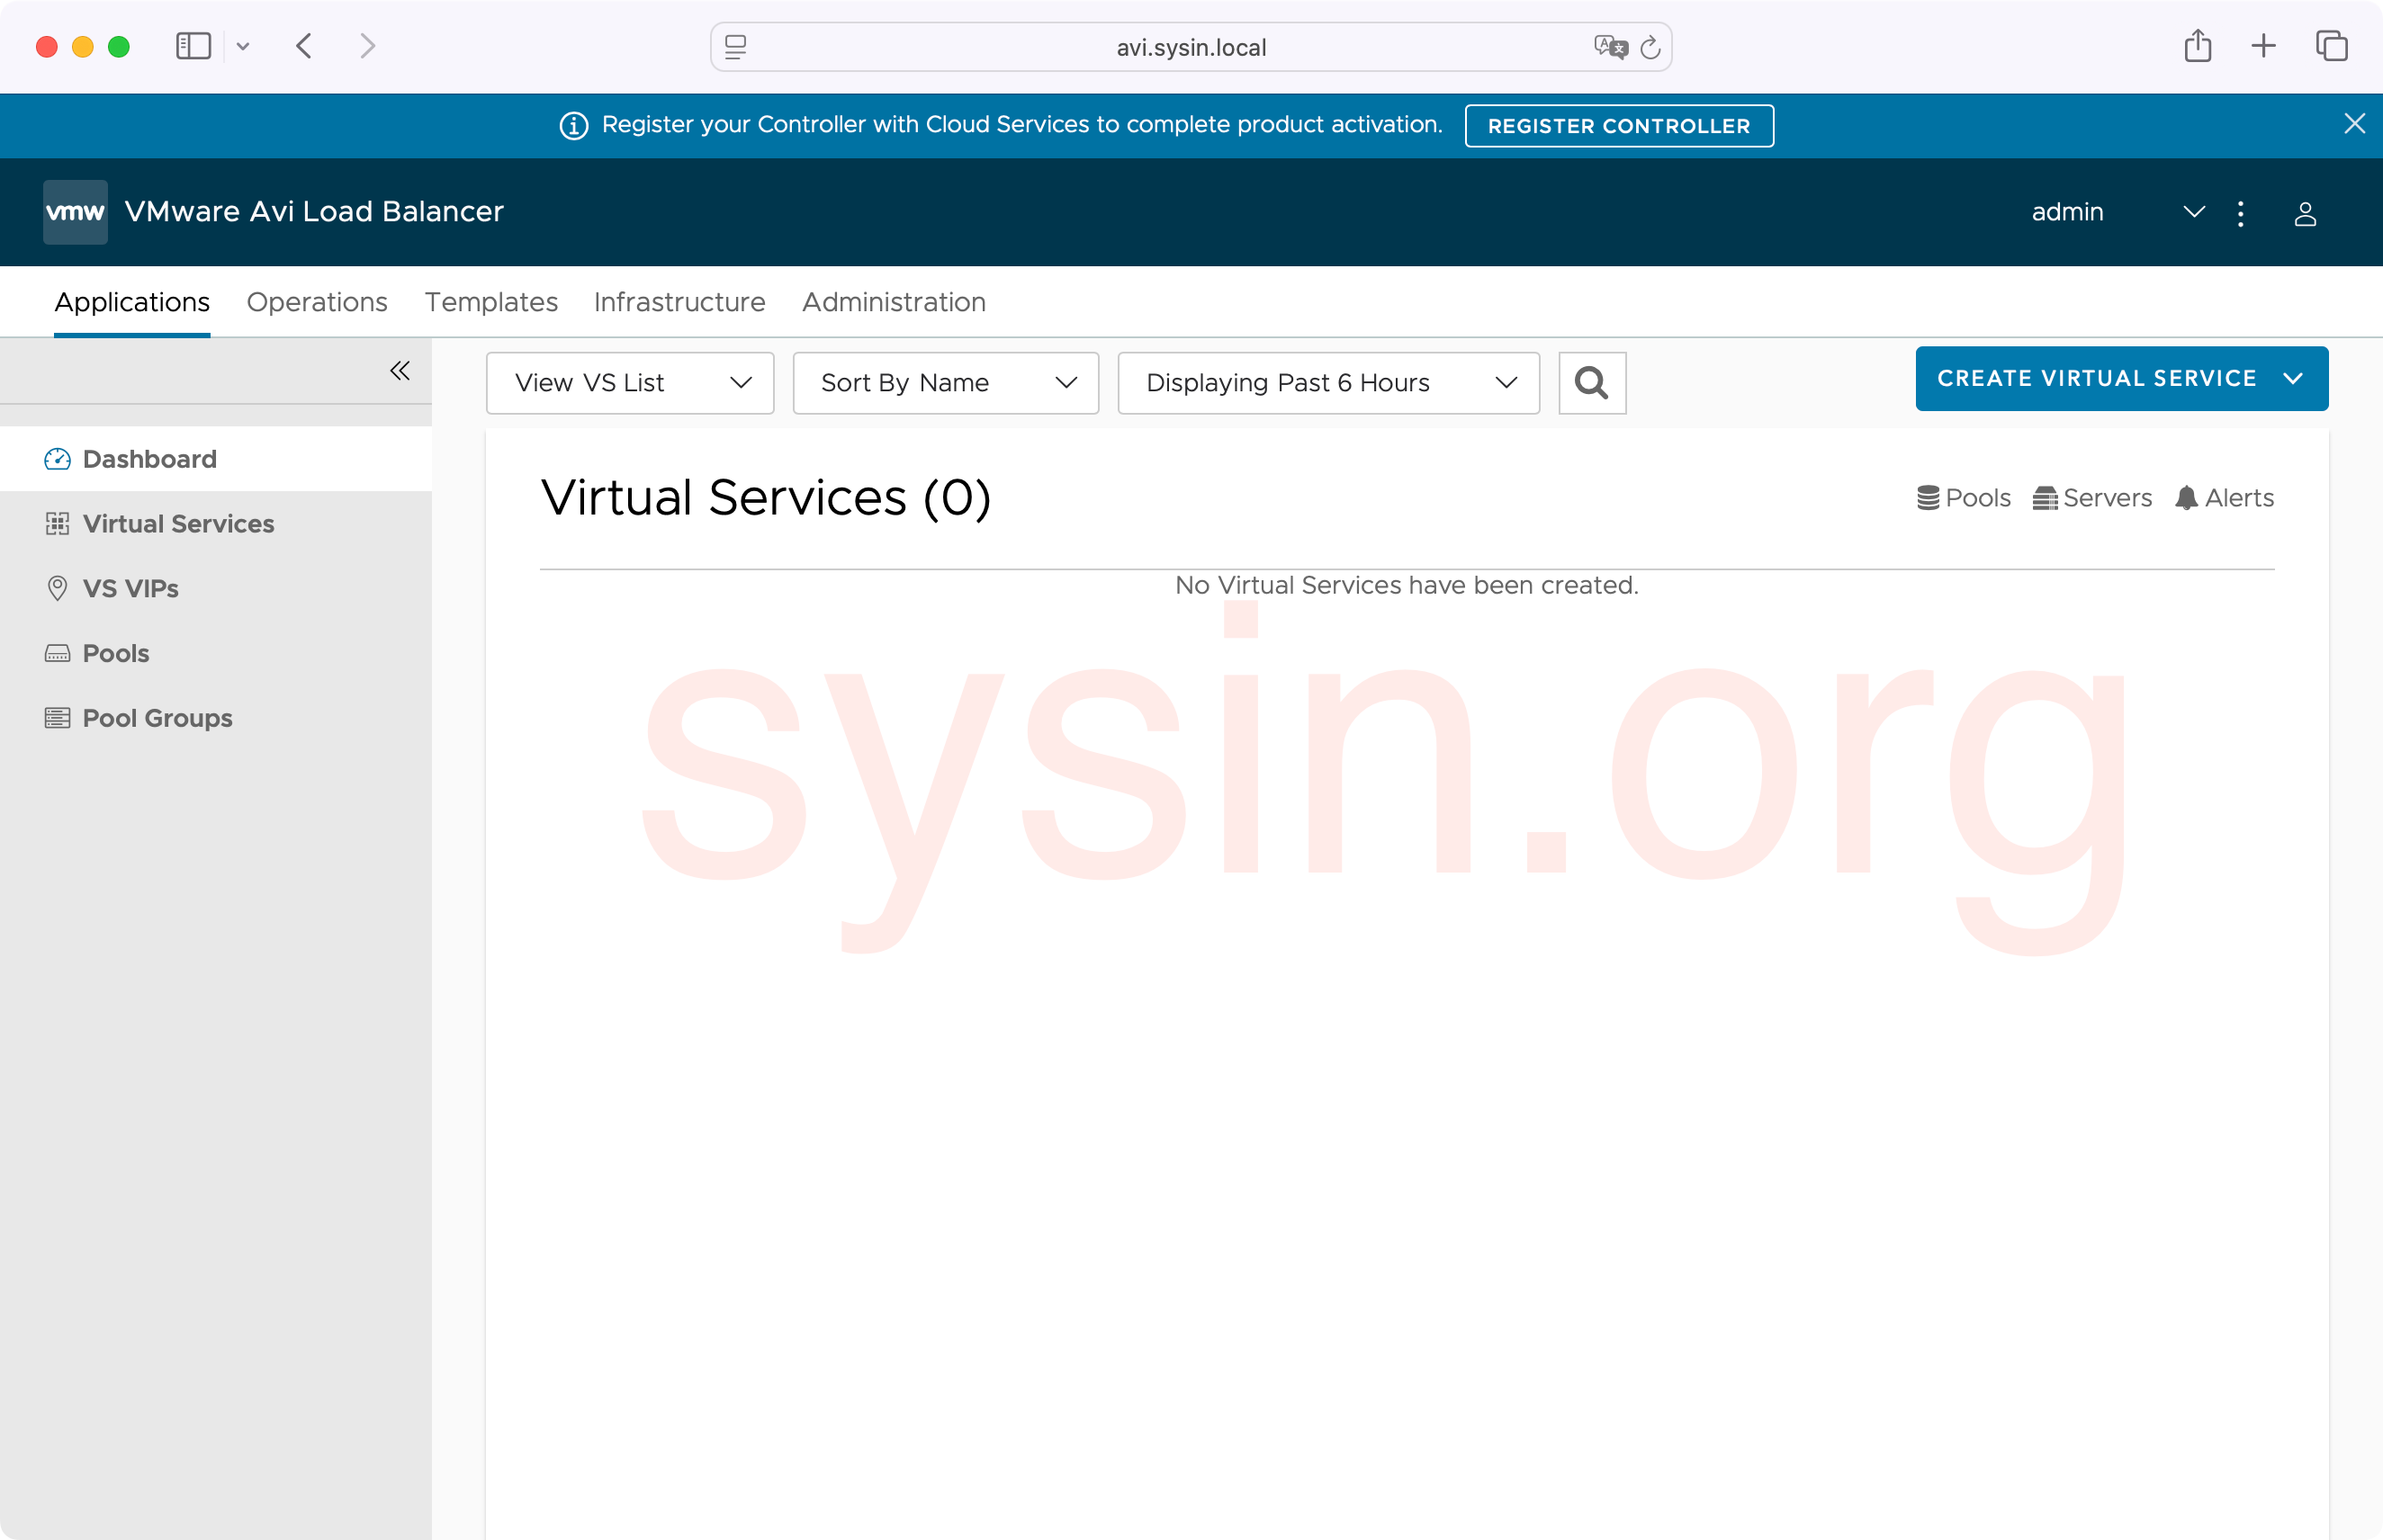Dismiss the registration banner with X
Image resolution: width=2383 pixels, height=1540 pixels.
[2354, 124]
